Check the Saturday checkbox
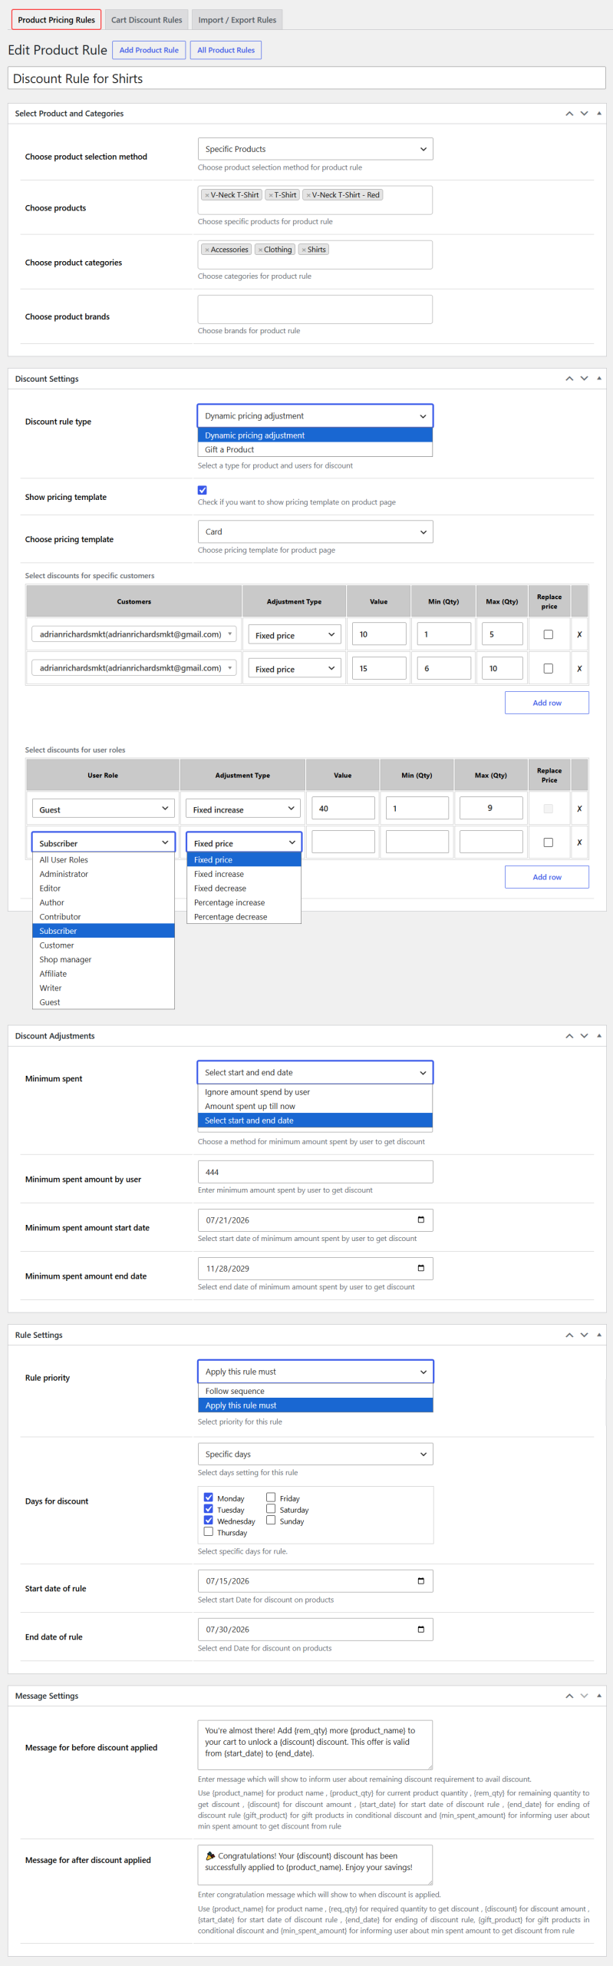Screen dimensions: 613x1966 point(271,1508)
